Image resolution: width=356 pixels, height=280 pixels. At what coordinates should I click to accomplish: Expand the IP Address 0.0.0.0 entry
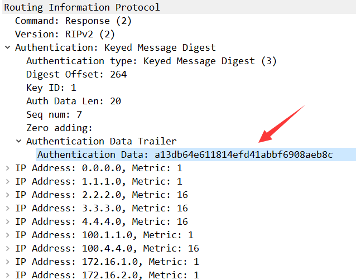click(7, 168)
